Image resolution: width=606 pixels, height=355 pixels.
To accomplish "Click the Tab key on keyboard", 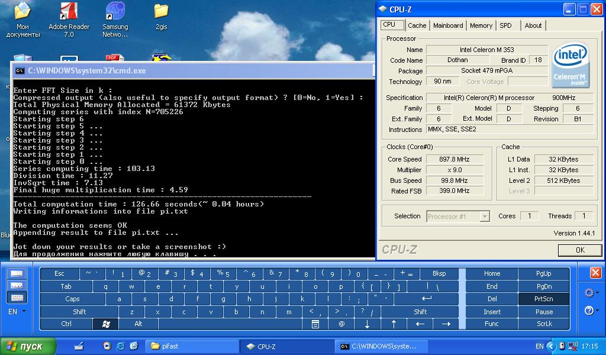I will coord(66,286).
